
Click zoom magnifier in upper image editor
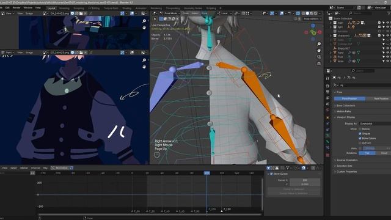coord(144,21)
